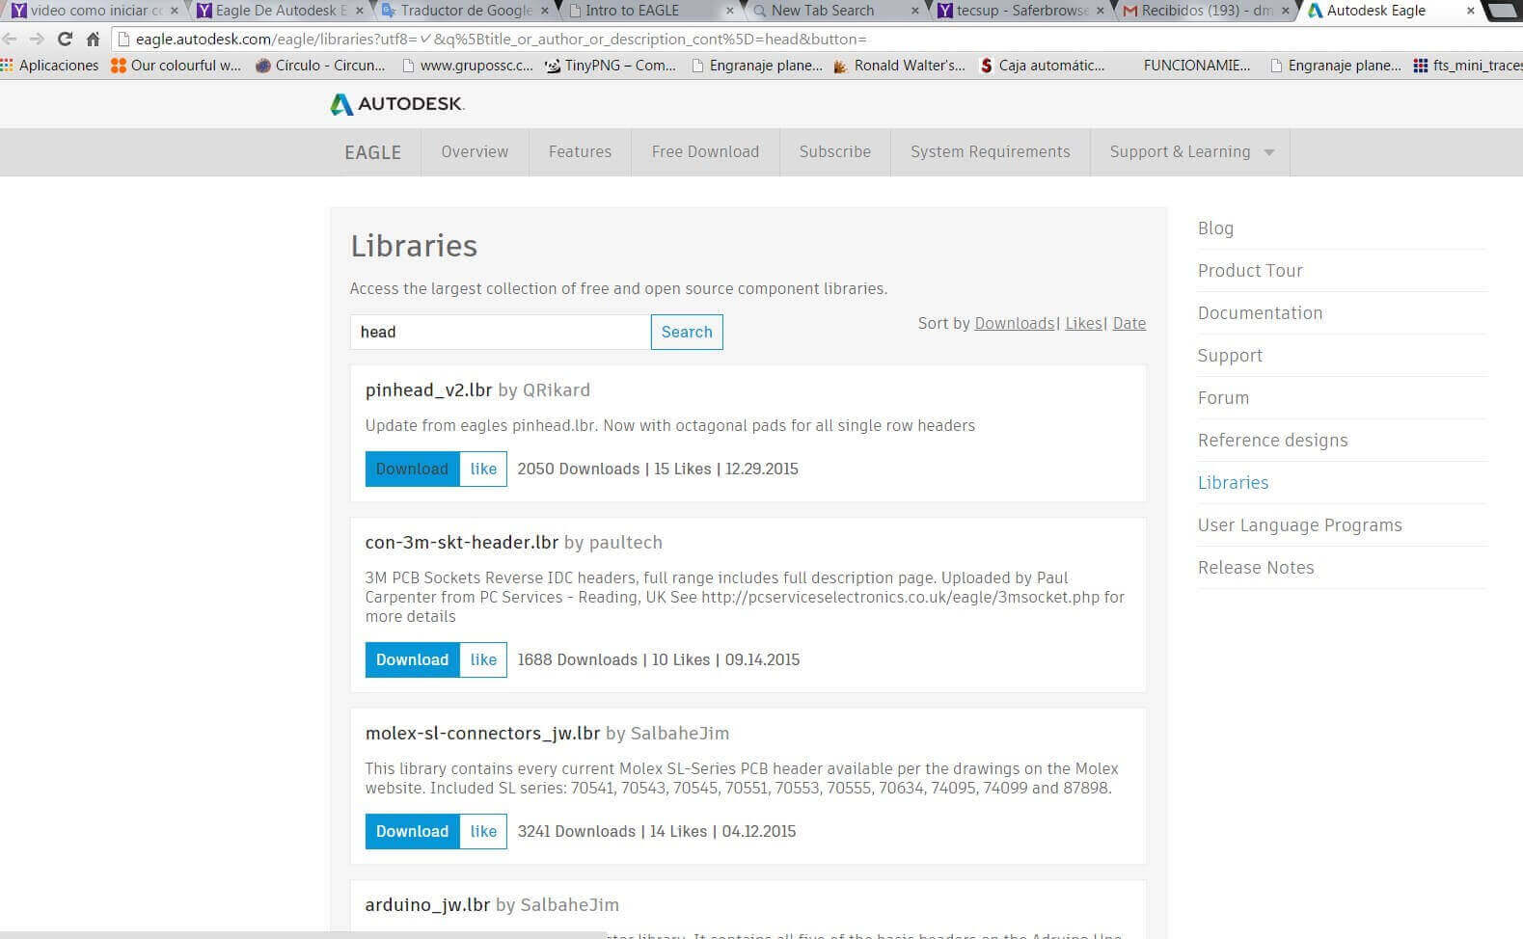Open the User Language Programs link
Viewport: 1523px width, 939px height.
(1299, 525)
